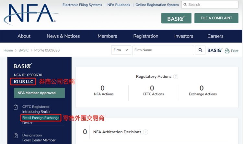The width and height of the screenshot is (243, 144).
Task: Click the Designation heading in sidebar
Action: coord(32,135)
